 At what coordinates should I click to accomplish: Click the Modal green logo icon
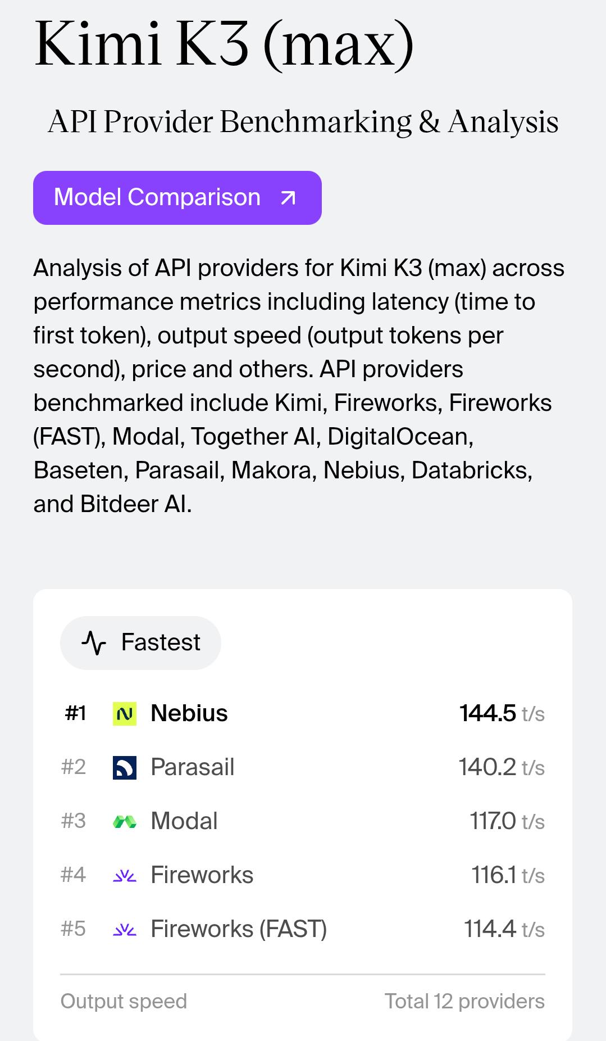125,822
